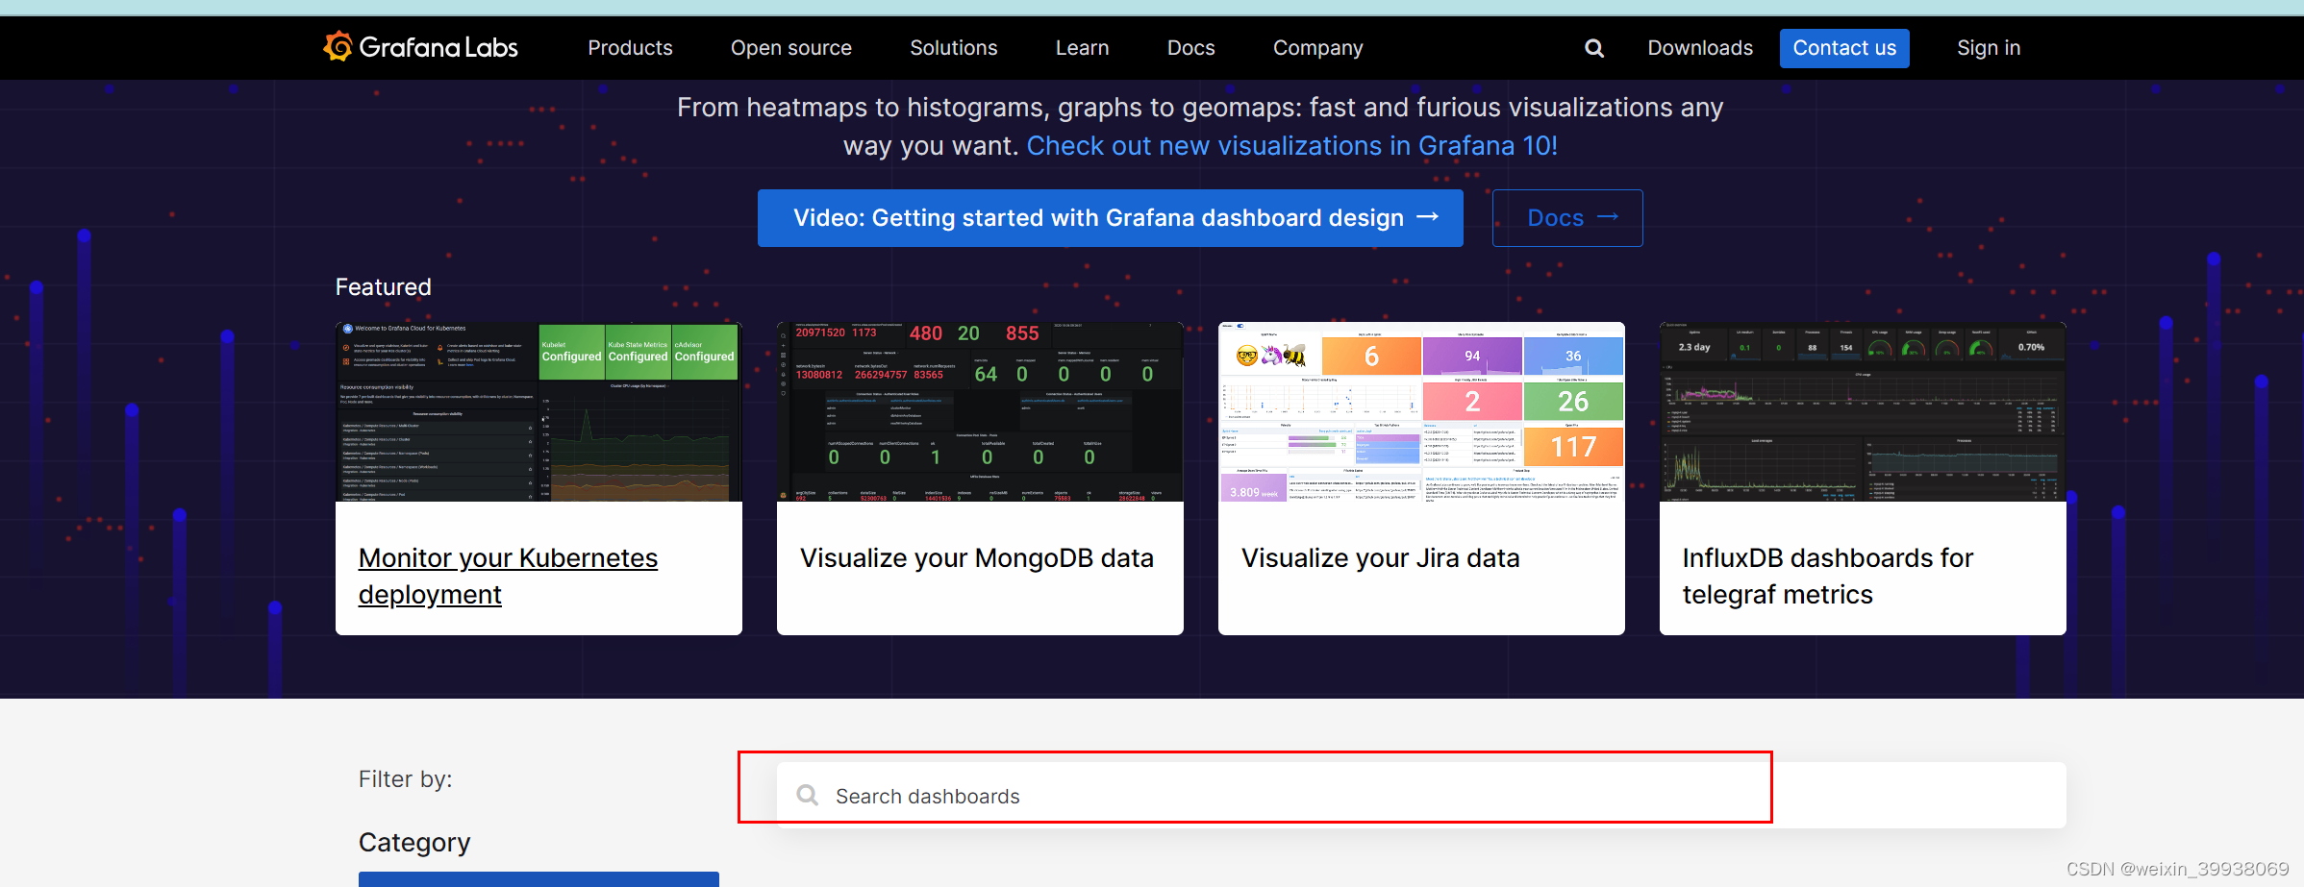The image size is (2304, 887).
Task: Open Kubernetes dashboard thumbnail image
Action: (x=538, y=411)
